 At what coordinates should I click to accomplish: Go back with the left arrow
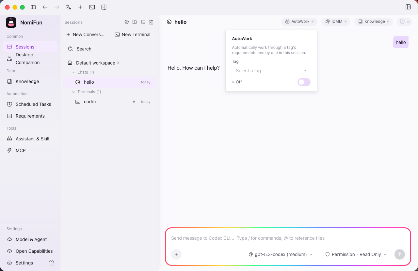(x=45, y=7)
